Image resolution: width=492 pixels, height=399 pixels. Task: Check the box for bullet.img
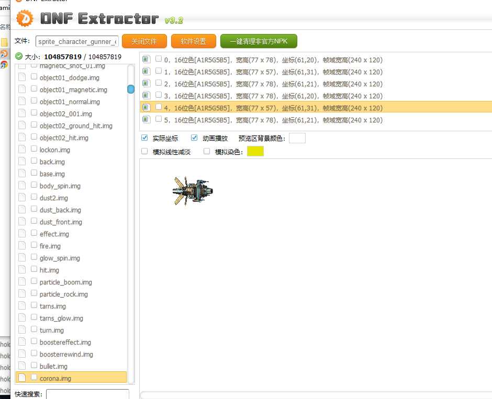click(x=34, y=366)
